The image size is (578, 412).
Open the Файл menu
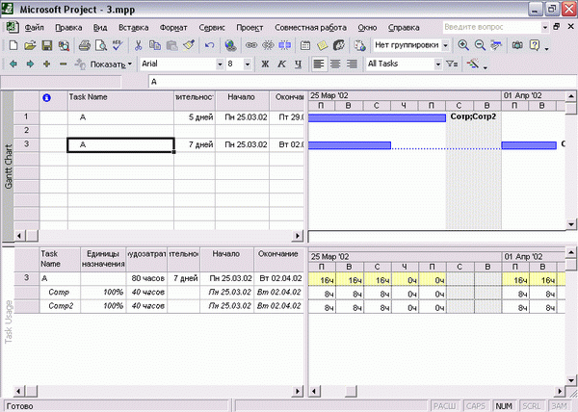click(35, 28)
